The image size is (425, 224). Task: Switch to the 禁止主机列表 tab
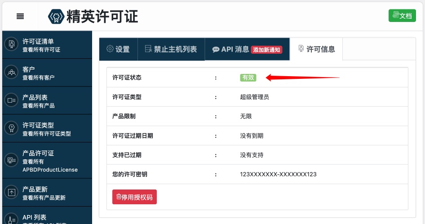[171, 49]
